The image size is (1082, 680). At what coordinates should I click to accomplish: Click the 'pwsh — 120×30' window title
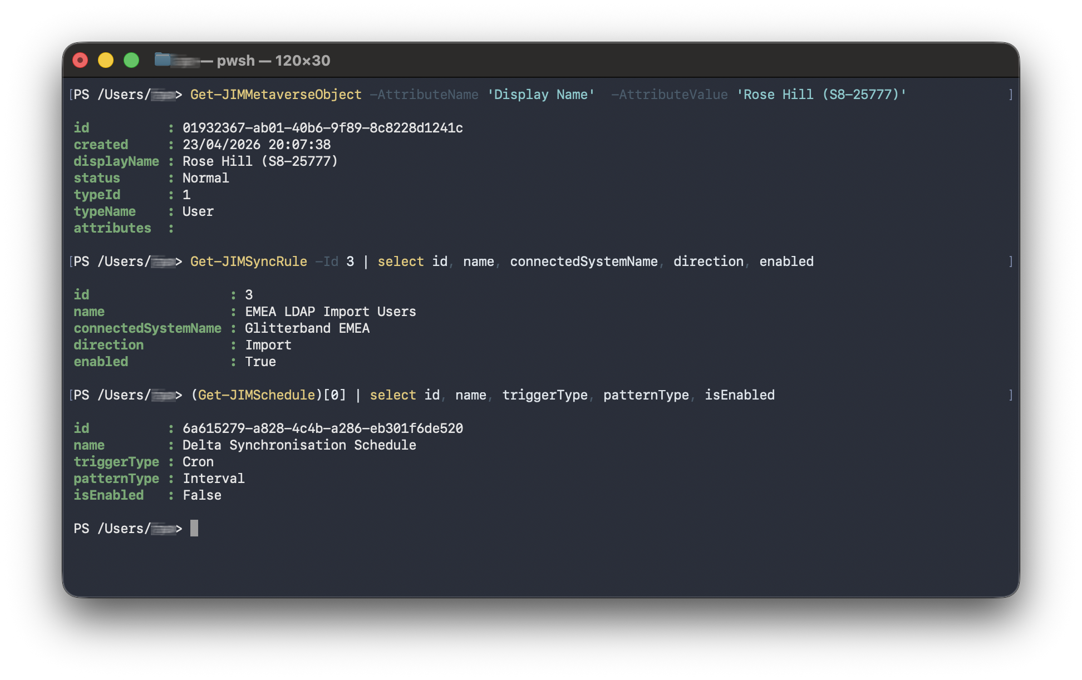pyautogui.click(x=273, y=61)
